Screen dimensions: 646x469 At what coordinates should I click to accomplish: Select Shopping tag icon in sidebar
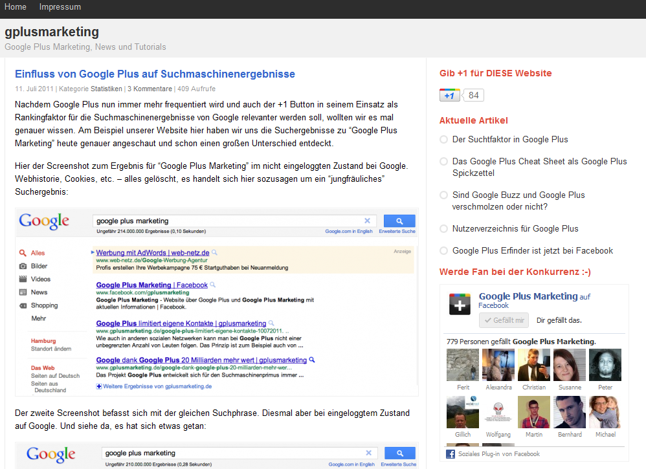pos(23,305)
